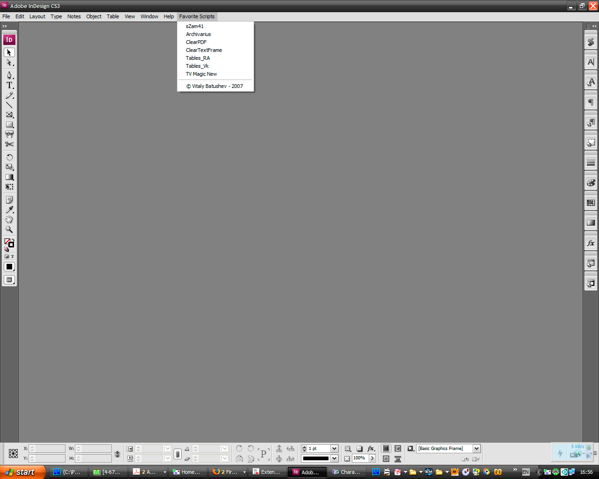Open stroke style type dropdown

[x=334, y=458]
